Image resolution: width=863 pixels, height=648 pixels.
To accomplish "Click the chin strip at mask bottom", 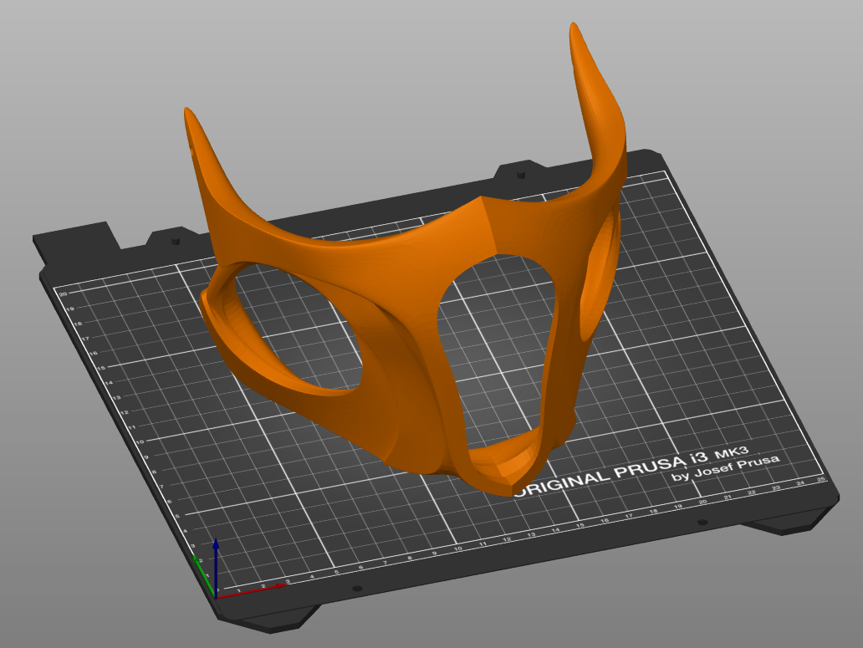I will coord(506,468).
